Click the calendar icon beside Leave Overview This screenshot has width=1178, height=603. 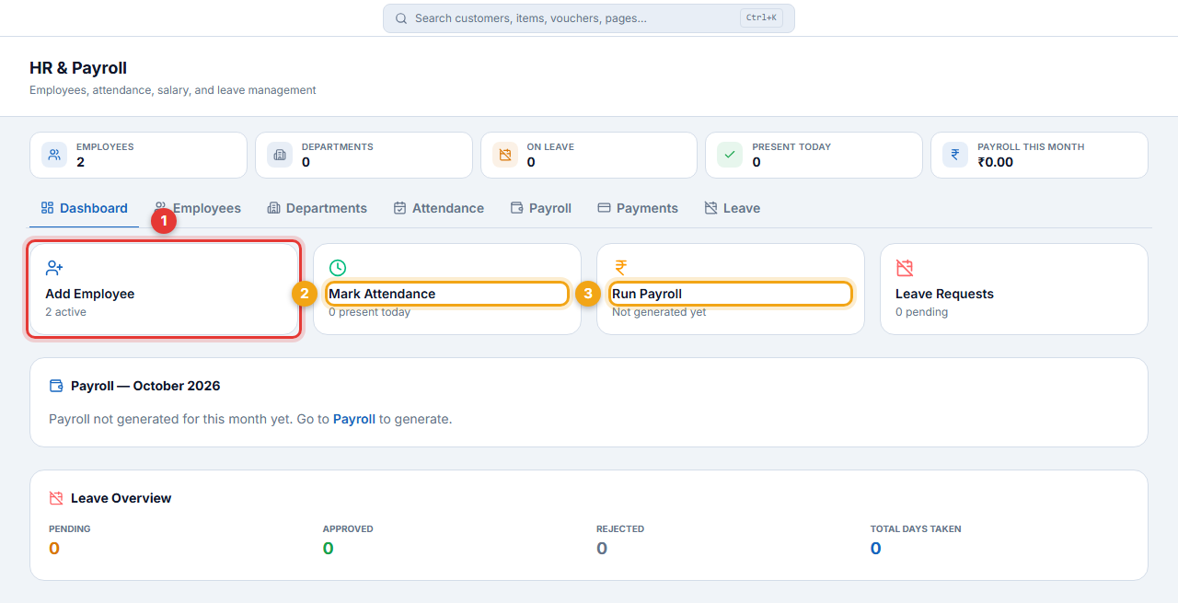tap(56, 498)
